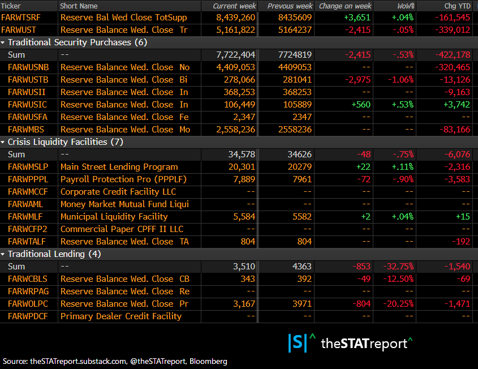
Task: Click YTD change +3,742
Action: (x=457, y=105)
